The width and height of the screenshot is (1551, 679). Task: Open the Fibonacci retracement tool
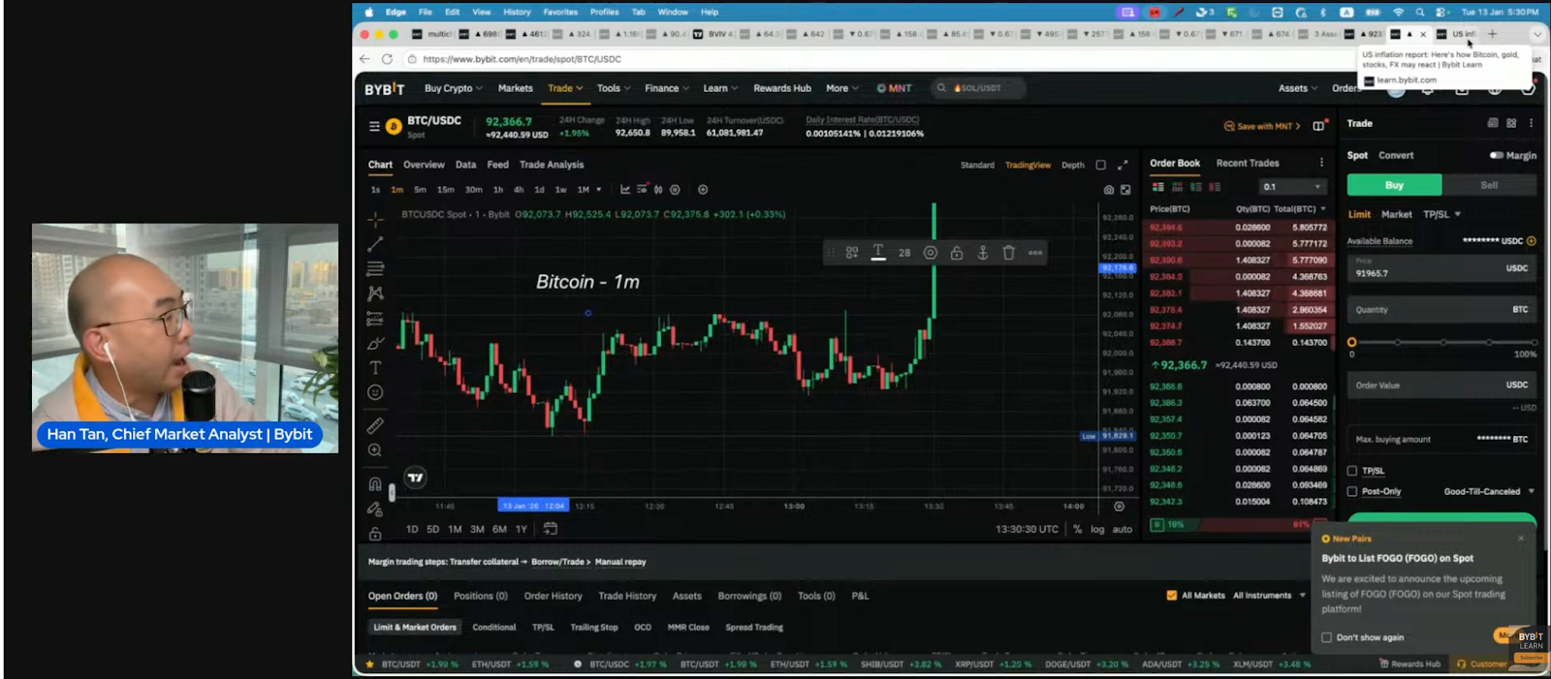click(375, 268)
